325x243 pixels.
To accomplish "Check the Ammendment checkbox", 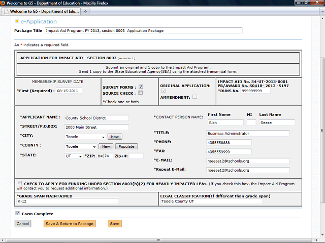I will [194, 97].
